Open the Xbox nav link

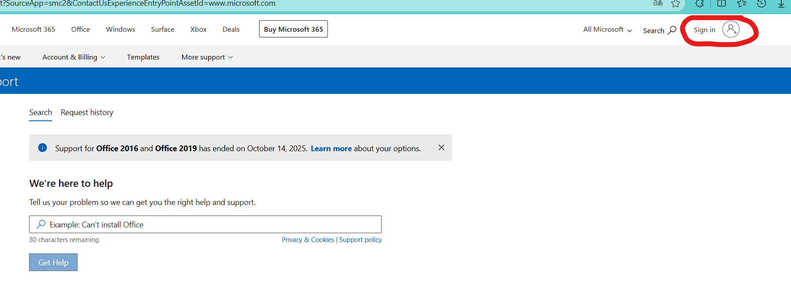pyautogui.click(x=198, y=29)
